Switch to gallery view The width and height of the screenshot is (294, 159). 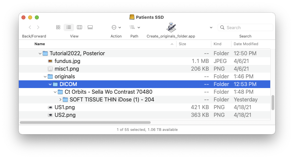90,27
